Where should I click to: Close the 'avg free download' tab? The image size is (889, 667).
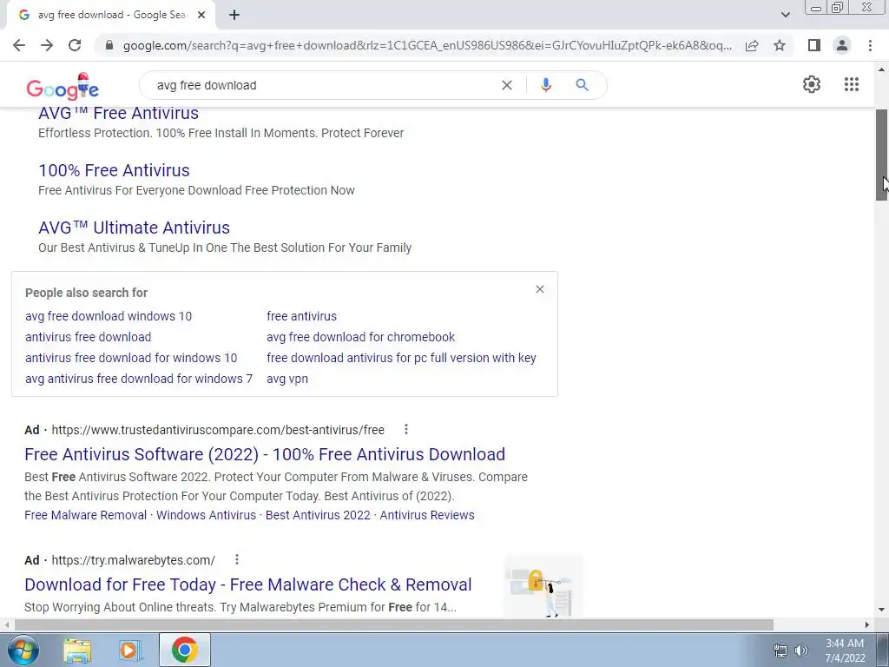pos(201,15)
